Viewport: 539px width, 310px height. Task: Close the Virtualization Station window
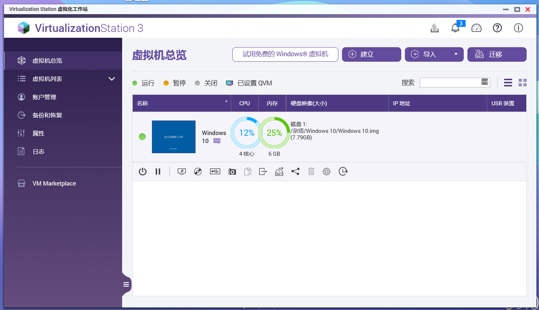[x=528, y=9]
